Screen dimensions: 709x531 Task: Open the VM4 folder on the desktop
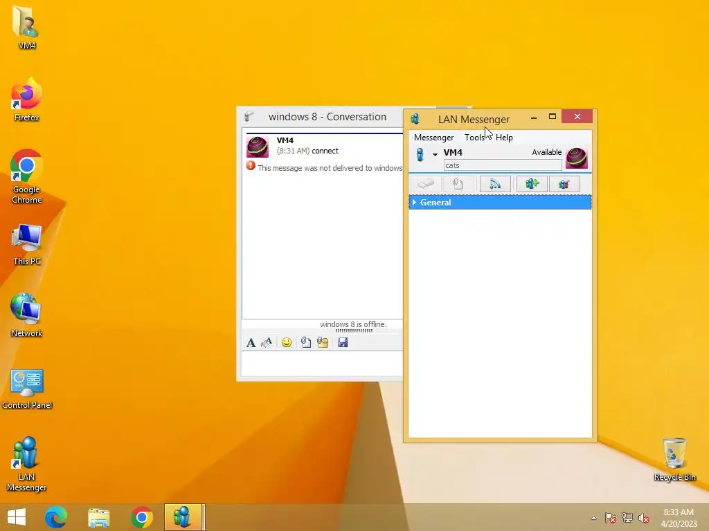tap(27, 27)
